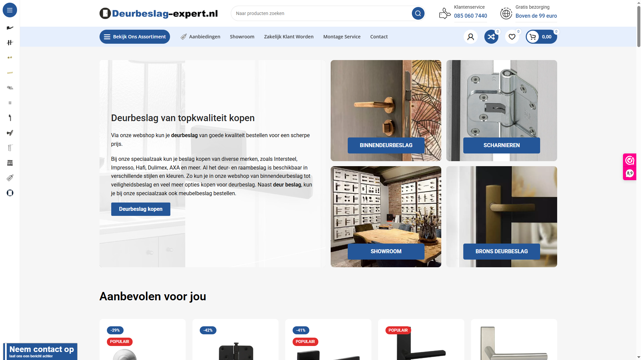The image size is (641, 360).
Task: Go to Zakelijk Klant Worden page
Action: (x=289, y=37)
